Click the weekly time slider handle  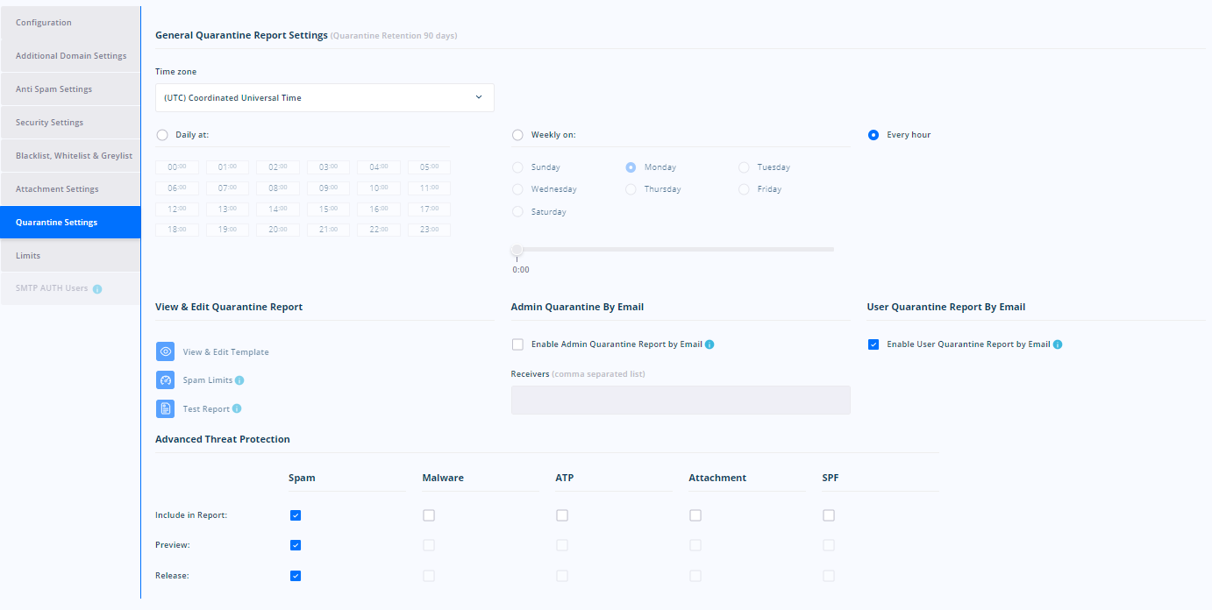(x=517, y=250)
